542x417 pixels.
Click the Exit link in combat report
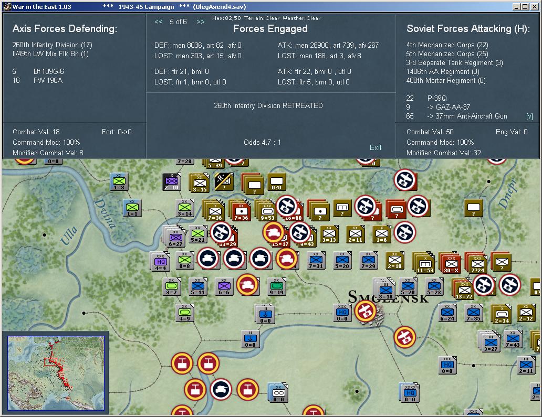(376, 148)
